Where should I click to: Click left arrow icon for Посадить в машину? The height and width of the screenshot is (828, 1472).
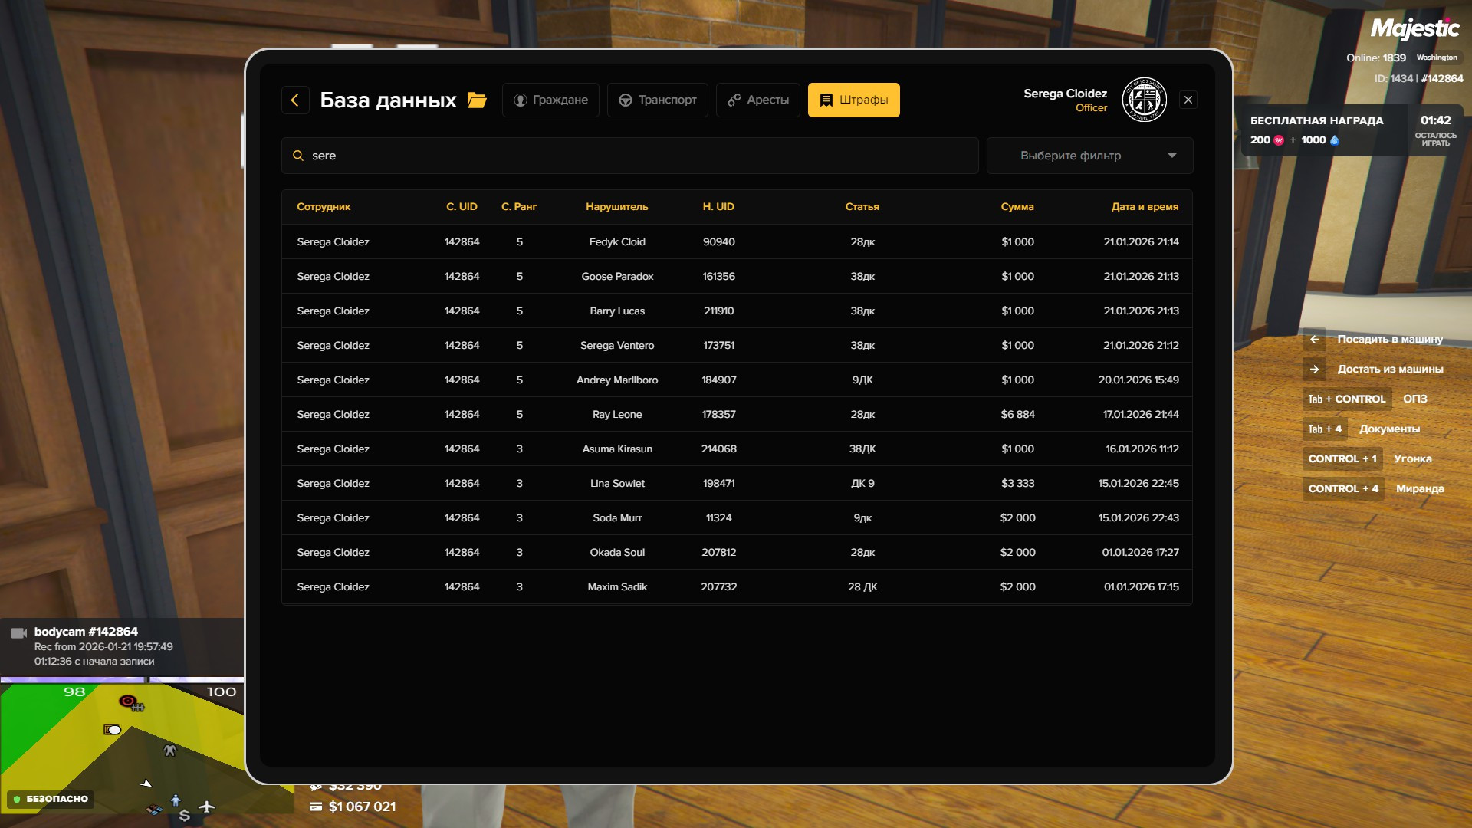1314,340
